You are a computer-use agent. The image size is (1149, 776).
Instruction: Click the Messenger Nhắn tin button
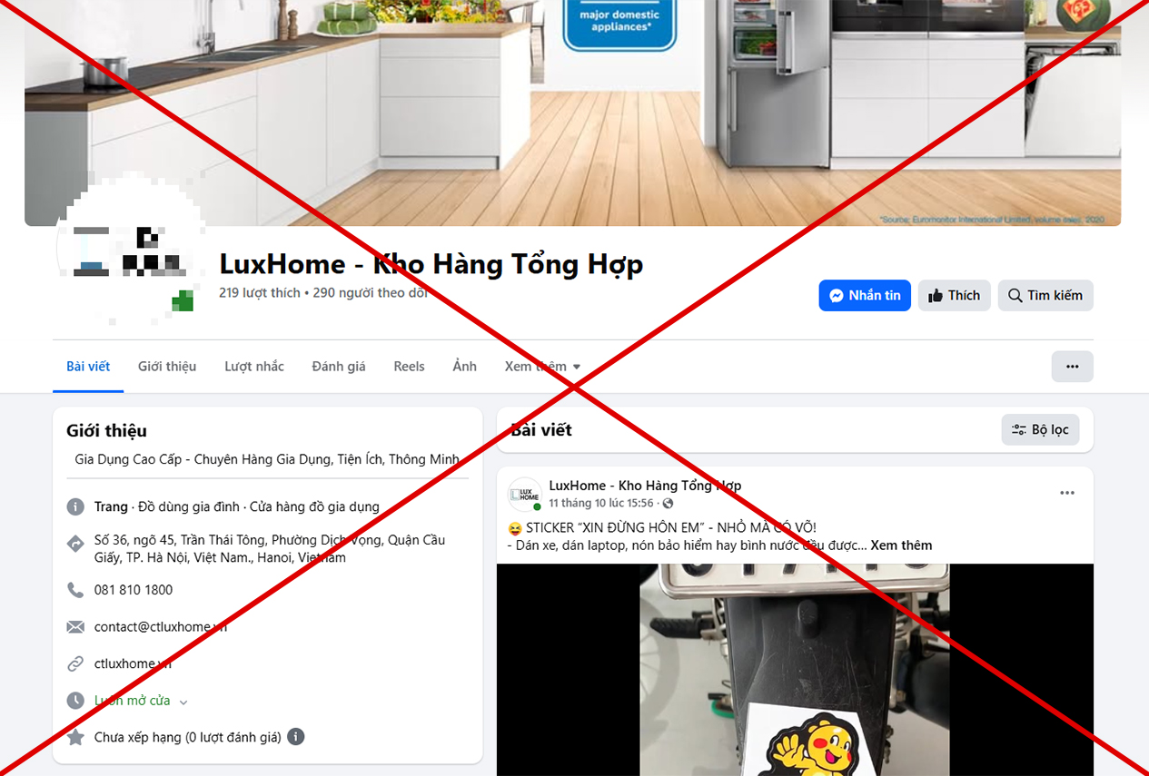click(x=865, y=296)
